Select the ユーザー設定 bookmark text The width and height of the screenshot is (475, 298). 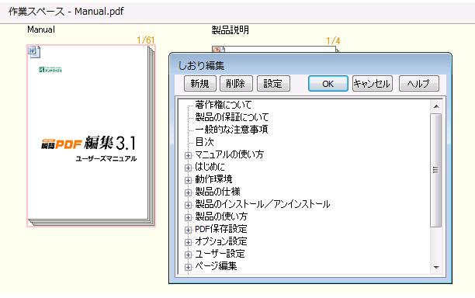(x=220, y=254)
